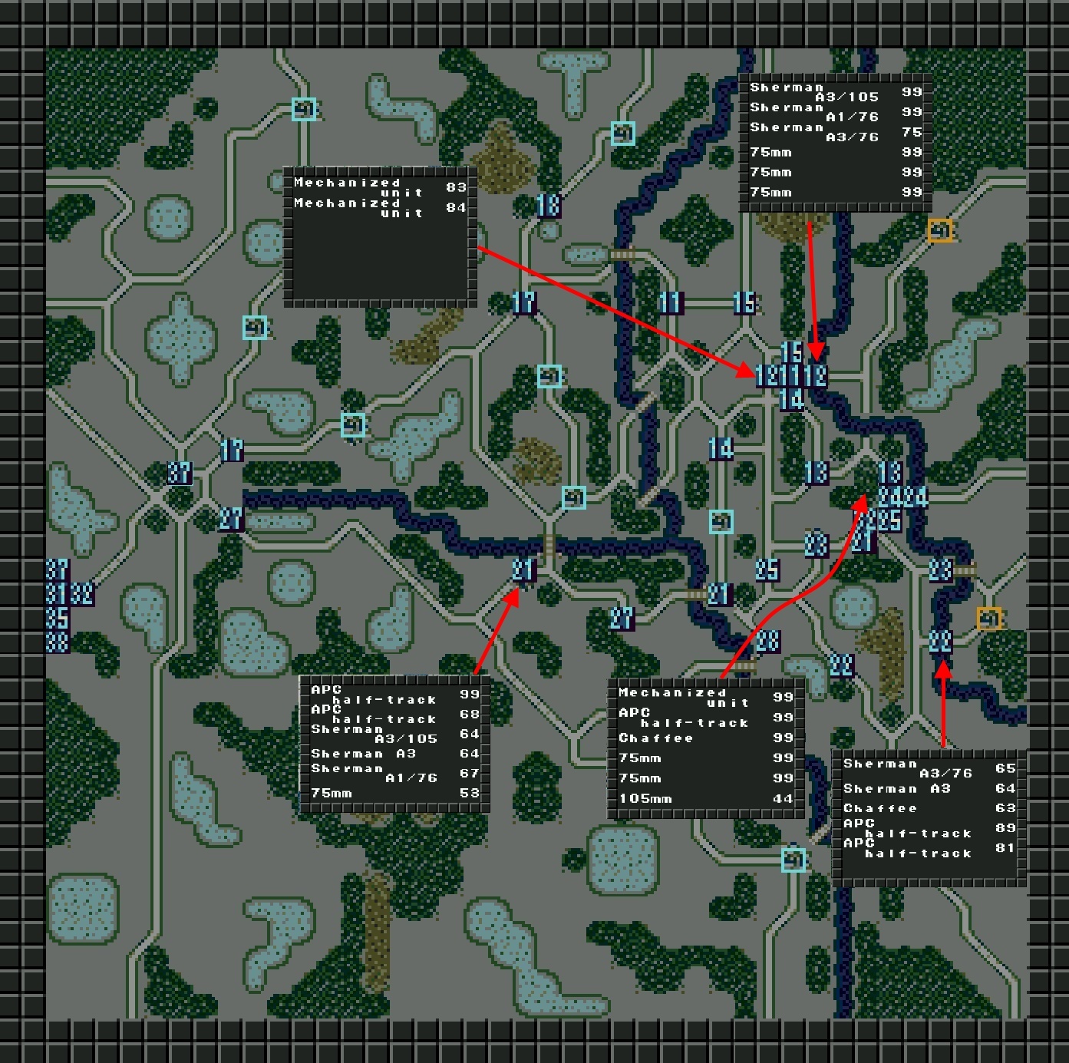Screen dimensions: 1069x1063
Task: Select unit 25 stacked below the two 24 units
Action: pyautogui.click(x=889, y=521)
